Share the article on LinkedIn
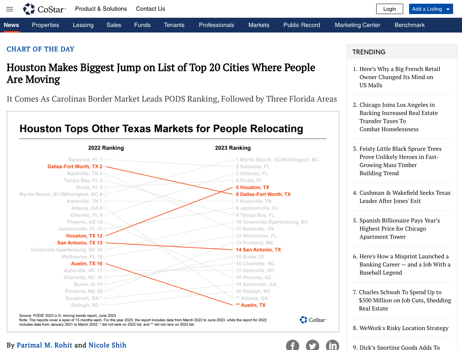 point(333,346)
